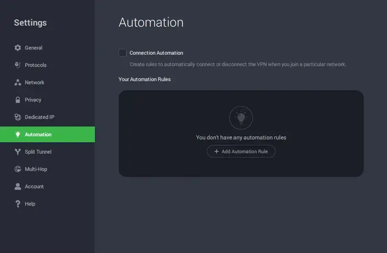Screen dimensions: 387x253
Task: Click the Multi-Hop globe icon
Action: pos(18,169)
